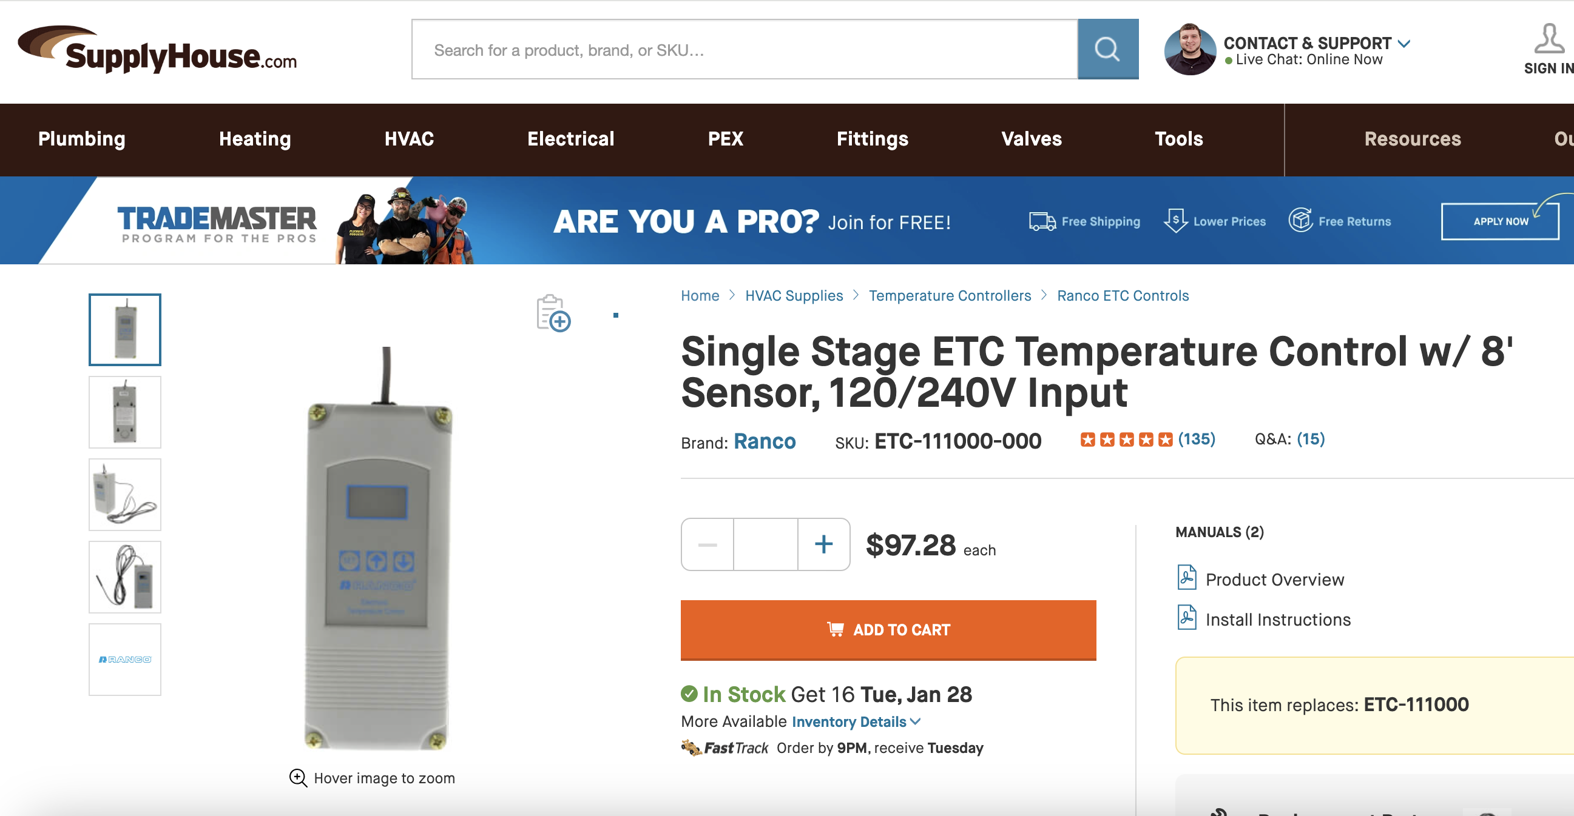The image size is (1574, 816).
Task: Click the product search input field
Action: coord(745,50)
